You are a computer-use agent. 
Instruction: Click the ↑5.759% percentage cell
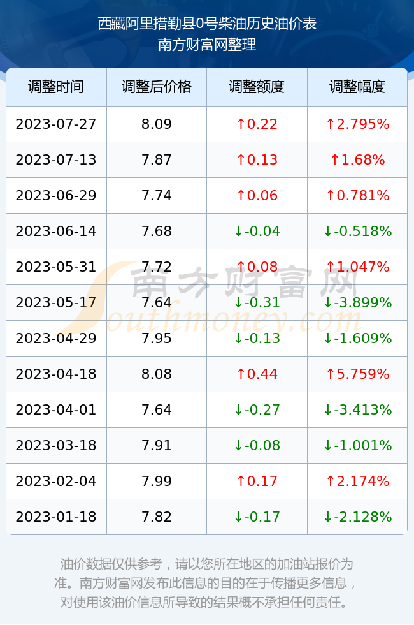[357, 374]
